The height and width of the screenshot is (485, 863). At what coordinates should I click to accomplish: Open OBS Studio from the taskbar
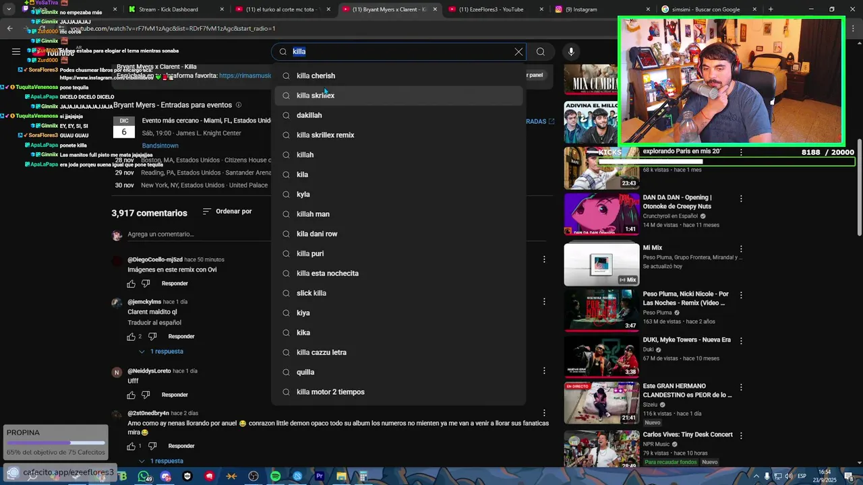[254, 476]
